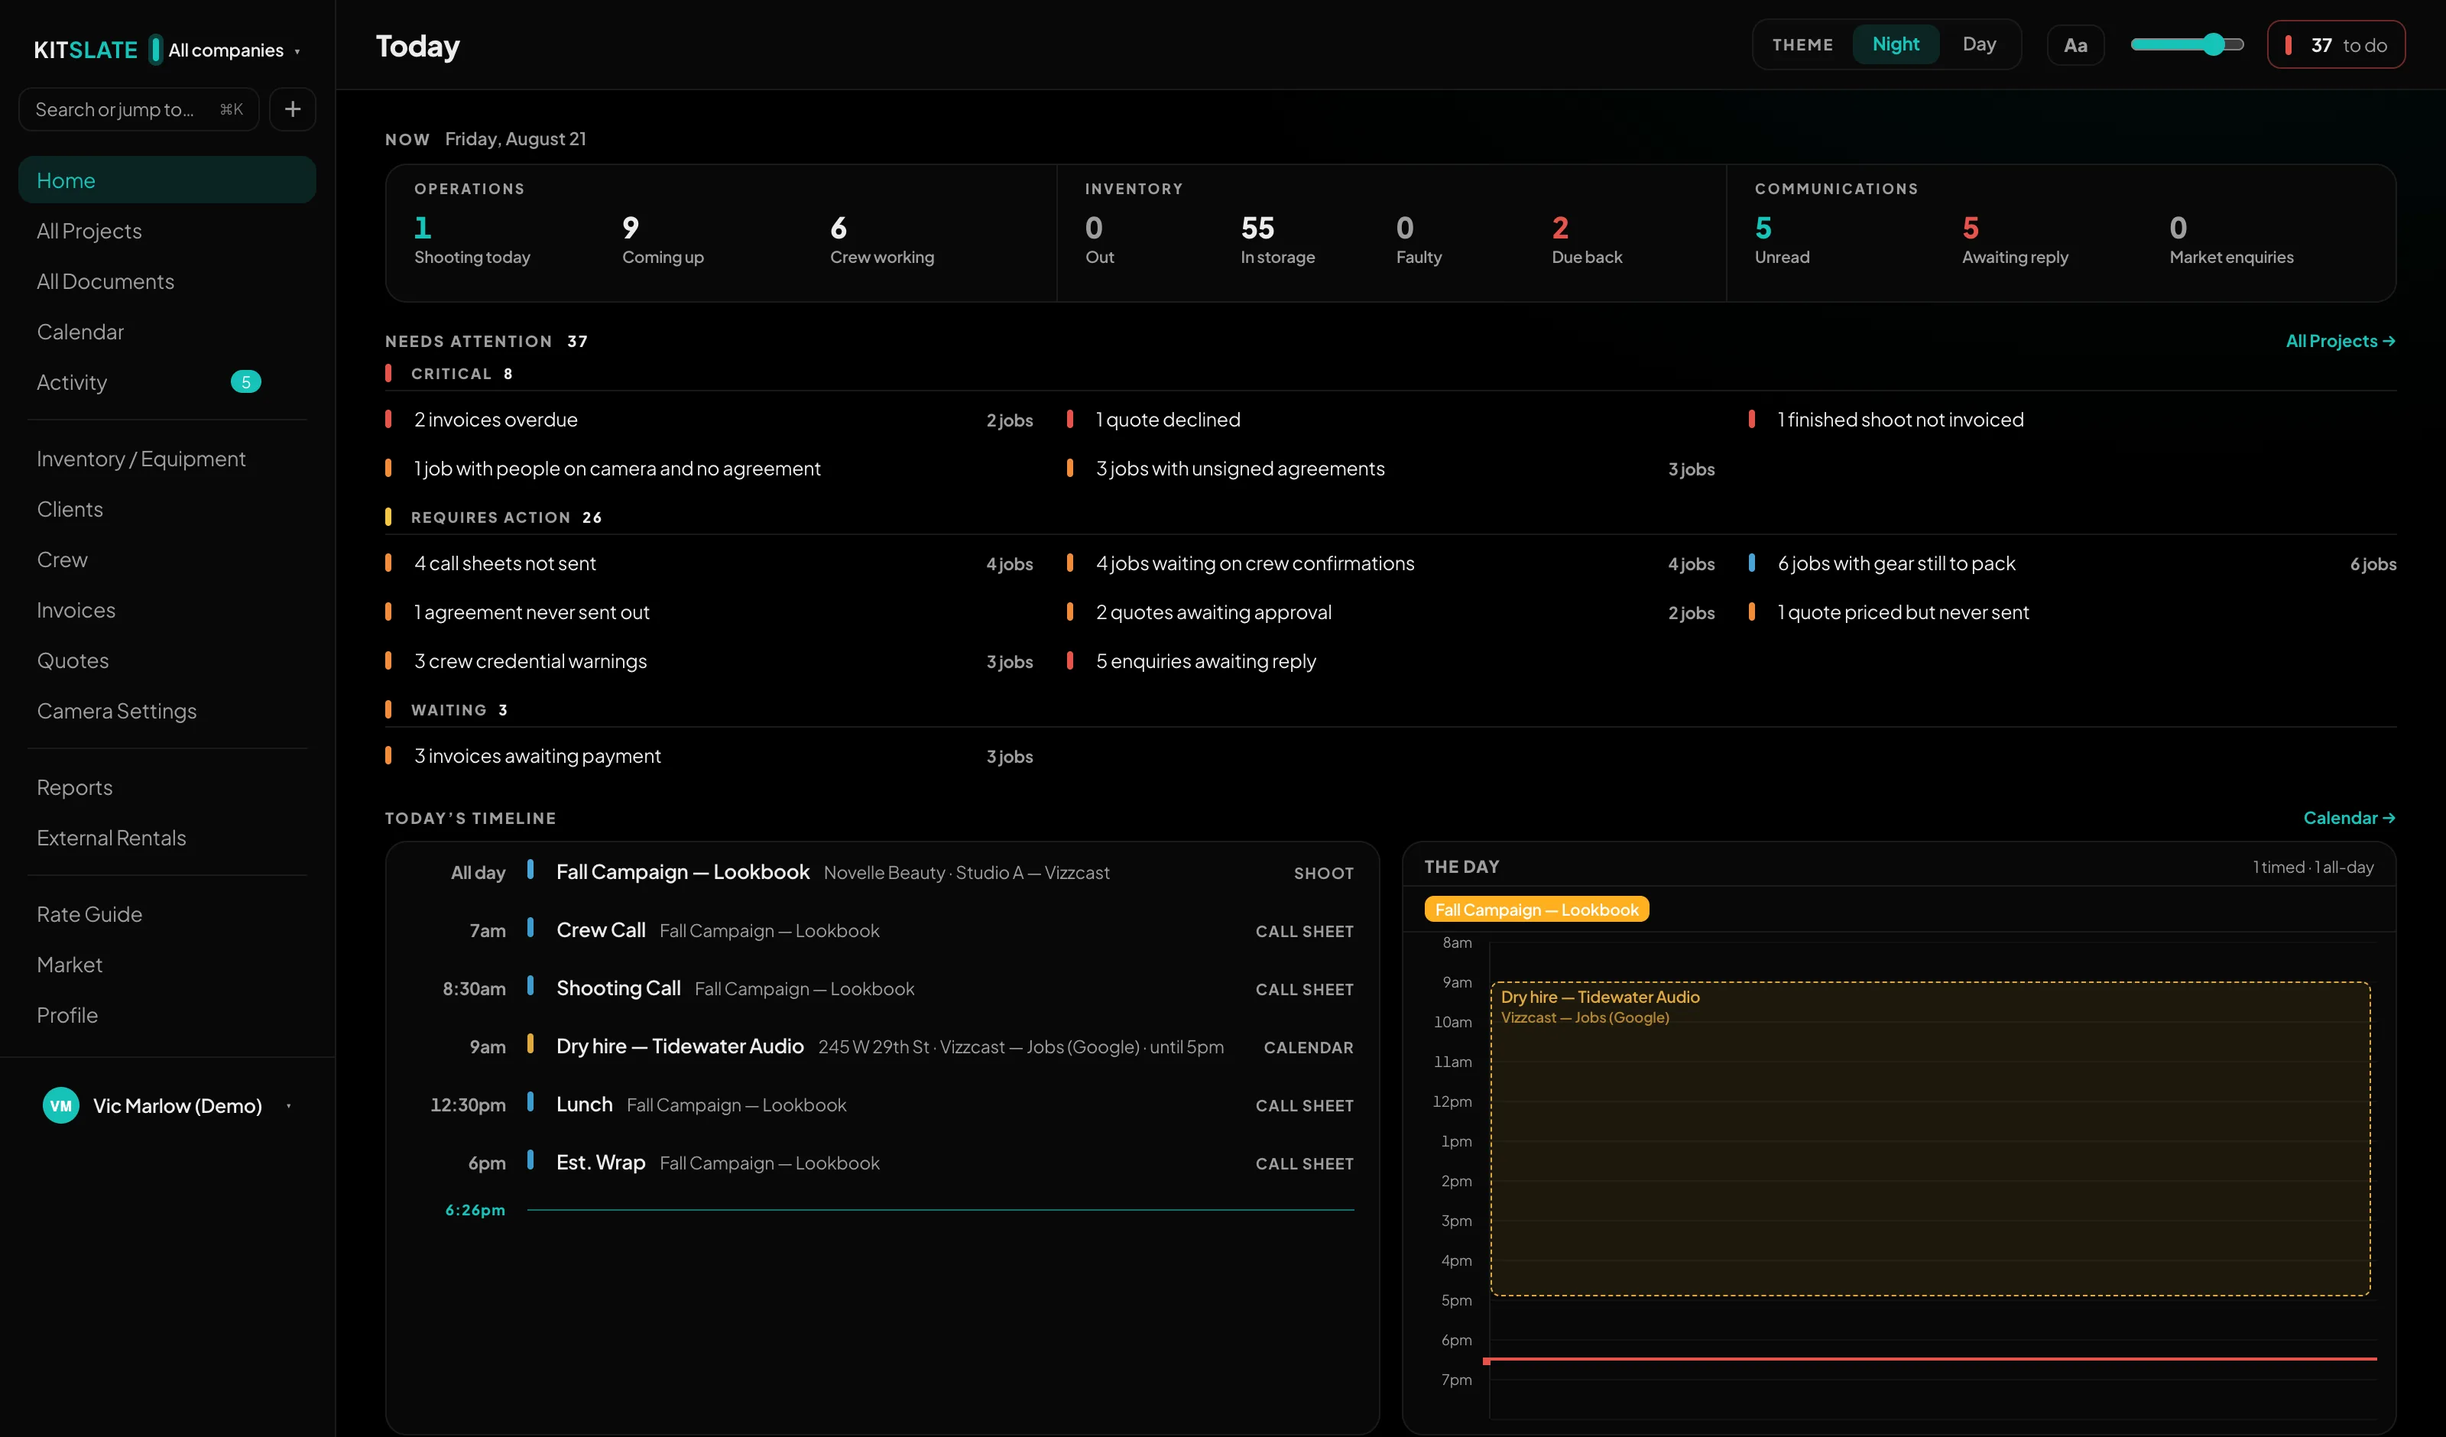Open Crew in the sidebar
This screenshot has height=1437, width=2446.
167,560
